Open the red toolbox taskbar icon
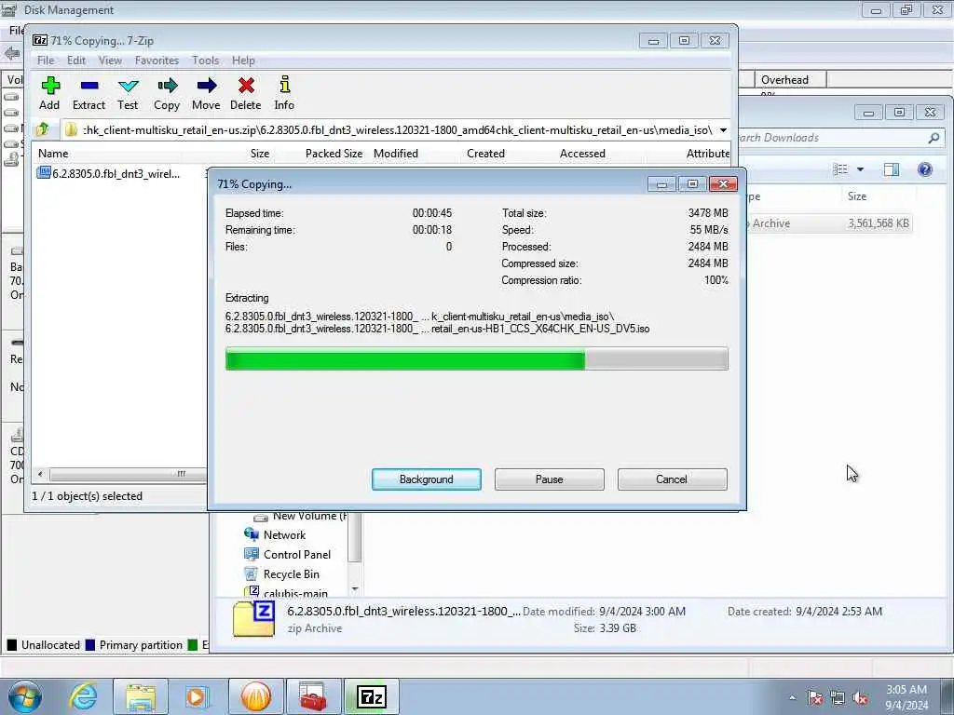This screenshot has width=954, height=715. [x=313, y=696]
